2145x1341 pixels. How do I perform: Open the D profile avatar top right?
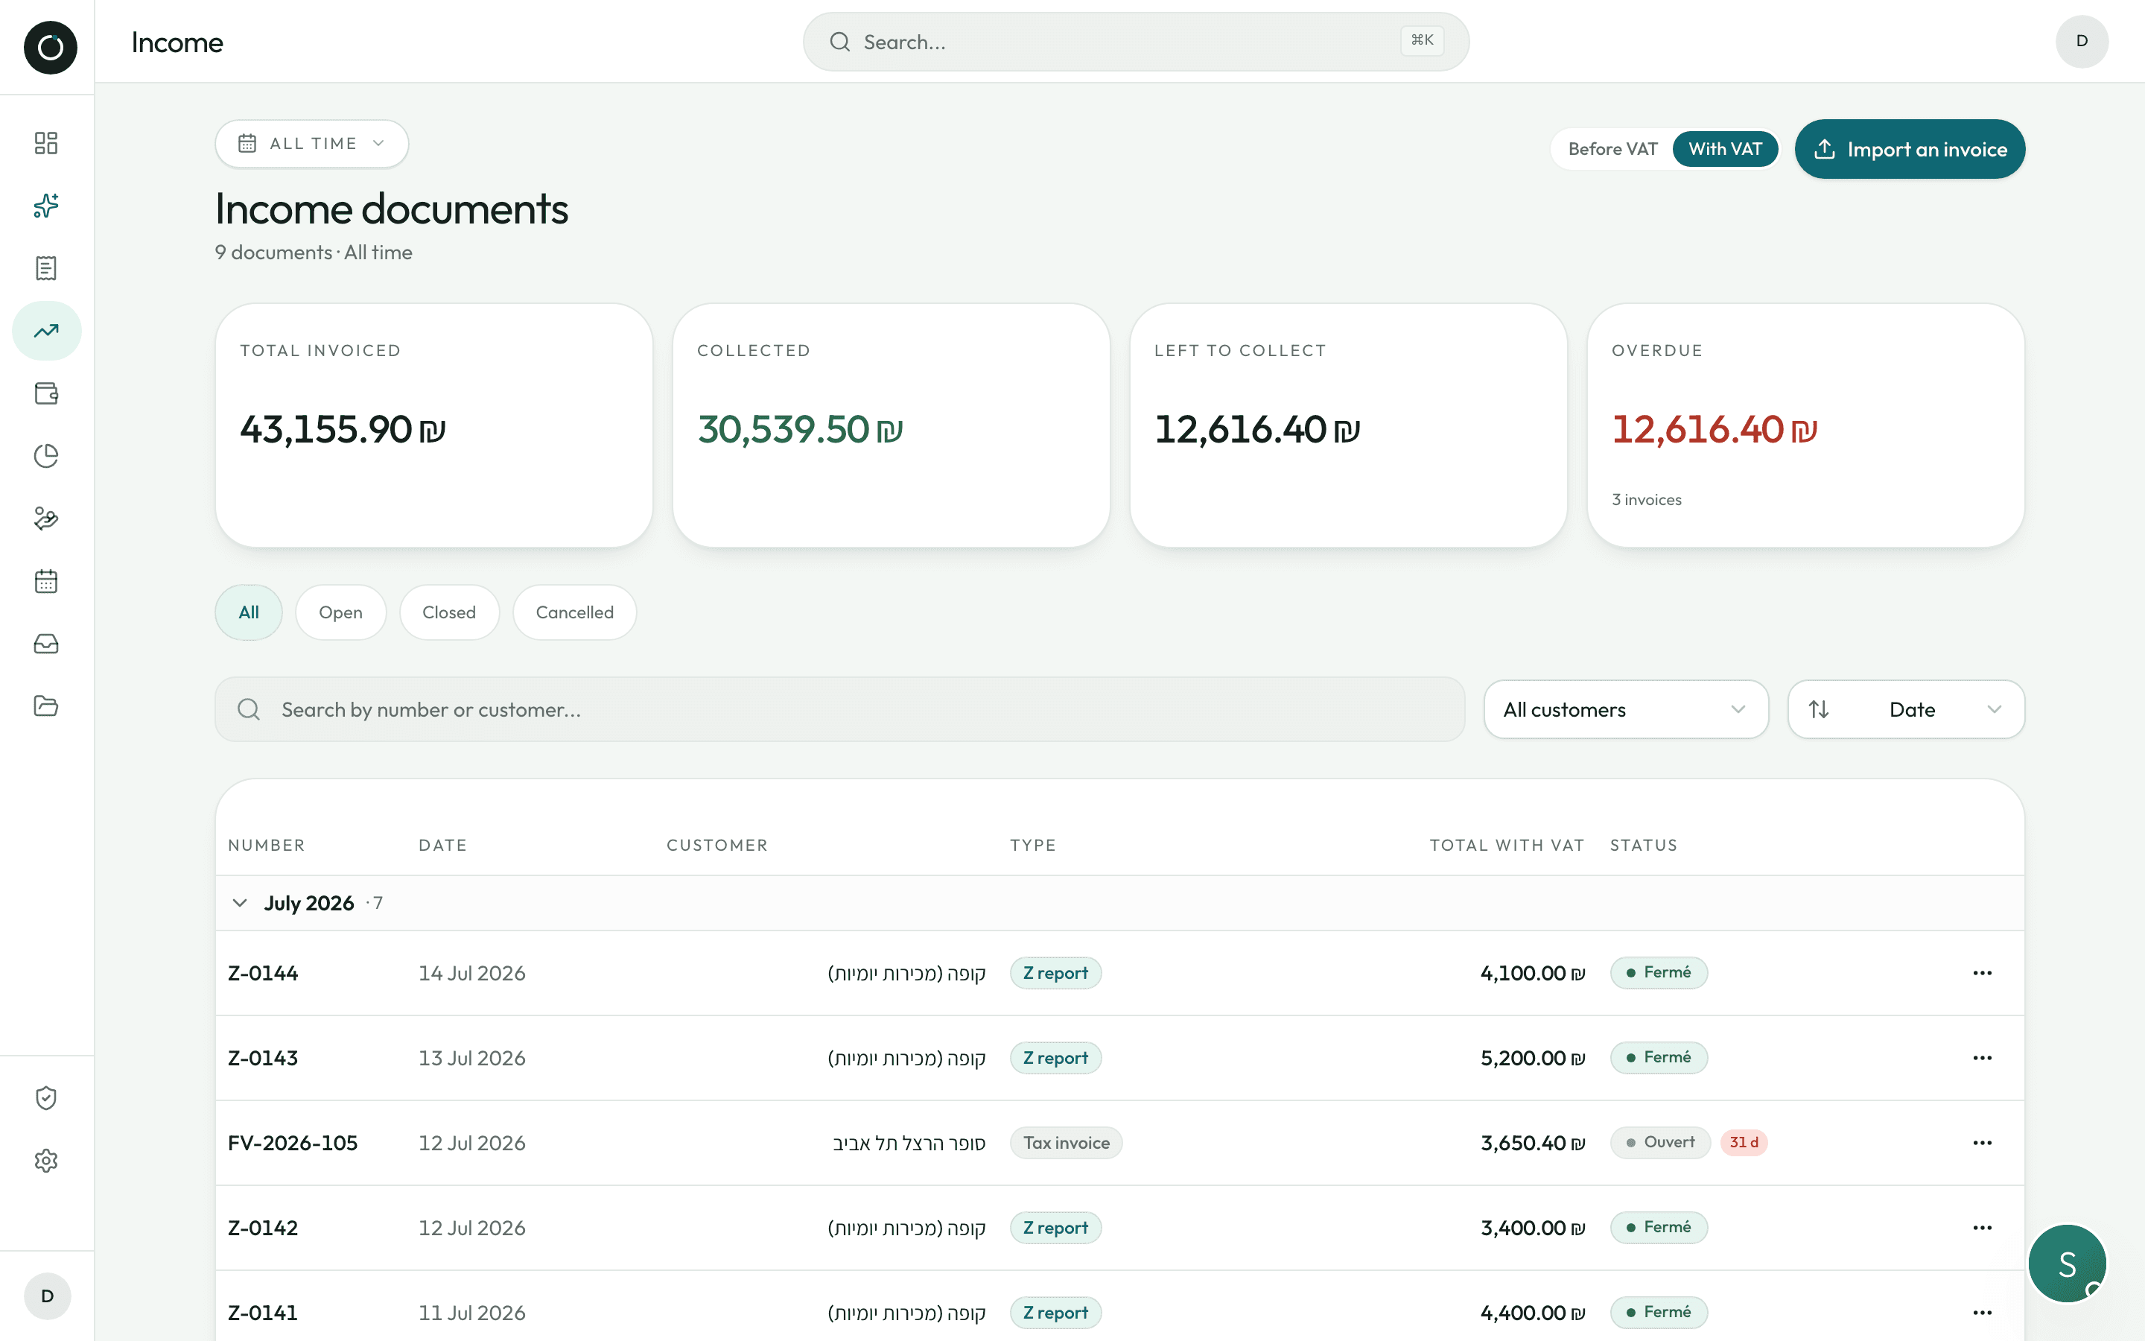[2081, 41]
